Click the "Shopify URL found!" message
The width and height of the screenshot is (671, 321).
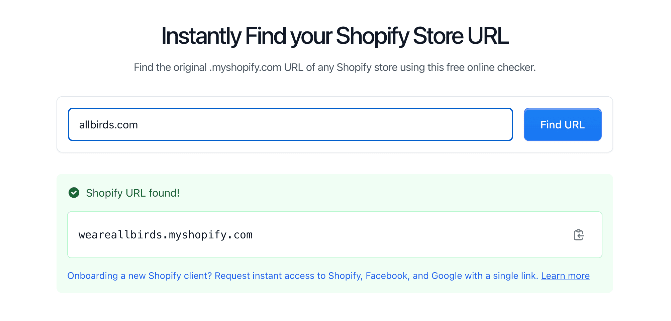tap(133, 193)
